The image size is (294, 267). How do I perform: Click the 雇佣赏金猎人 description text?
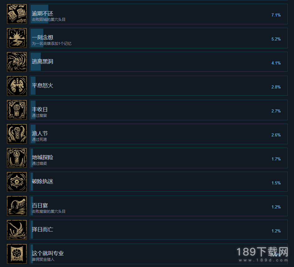(x=43, y=260)
